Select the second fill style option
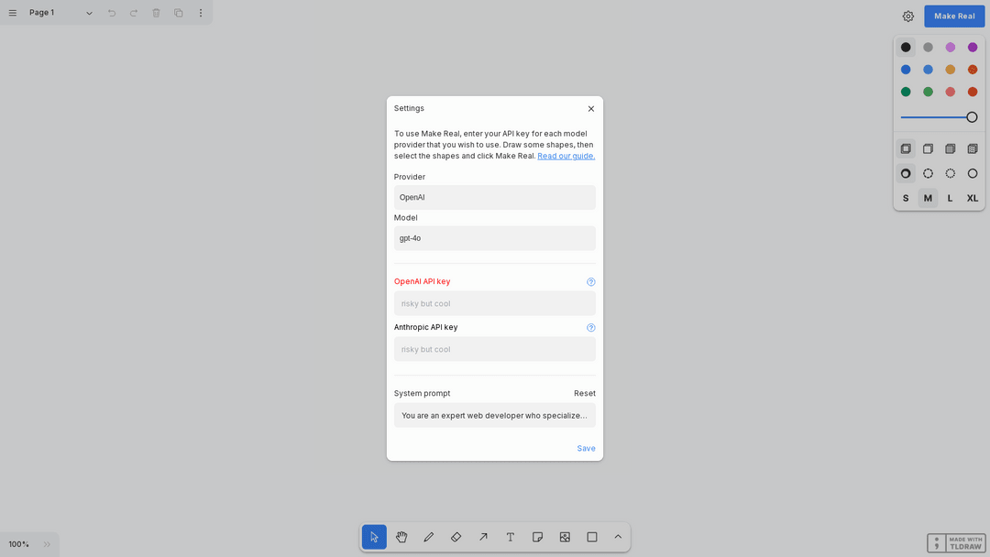 (x=928, y=149)
